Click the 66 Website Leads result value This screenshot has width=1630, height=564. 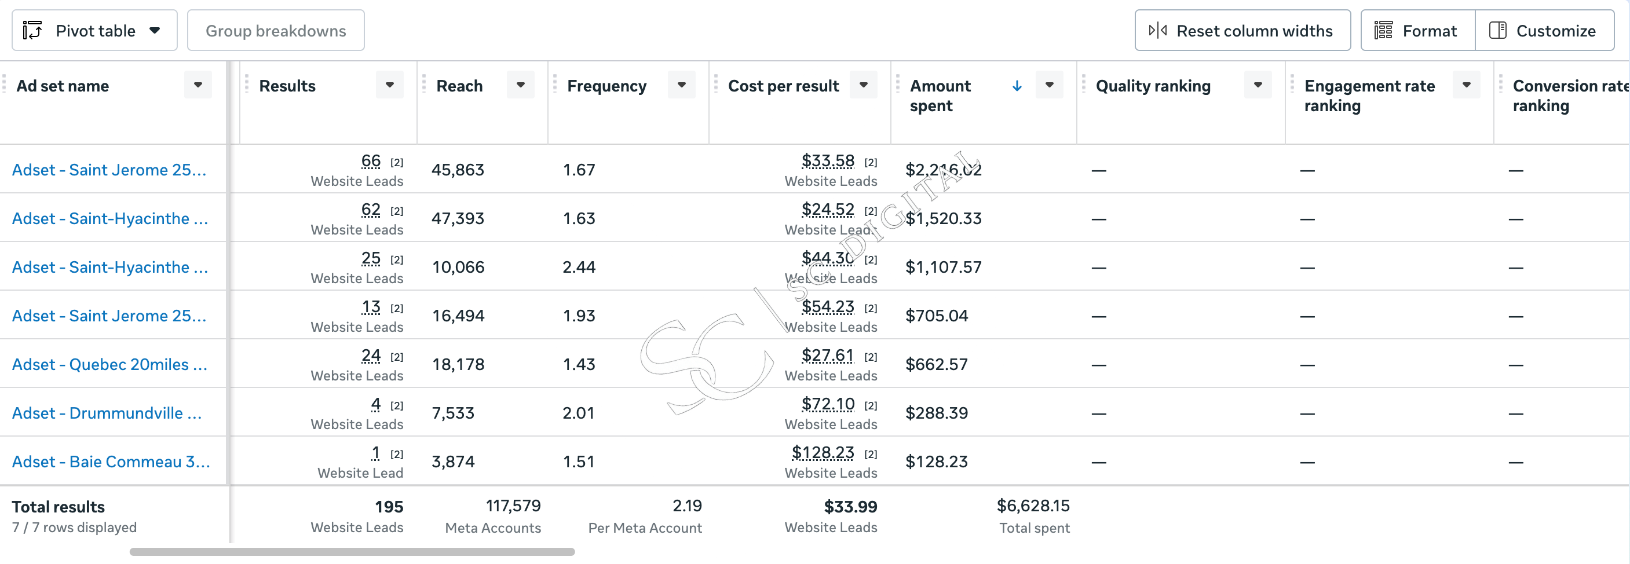(x=371, y=161)
